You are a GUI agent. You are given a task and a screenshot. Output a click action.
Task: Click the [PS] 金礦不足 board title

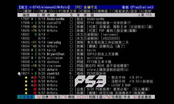(86, 7)
